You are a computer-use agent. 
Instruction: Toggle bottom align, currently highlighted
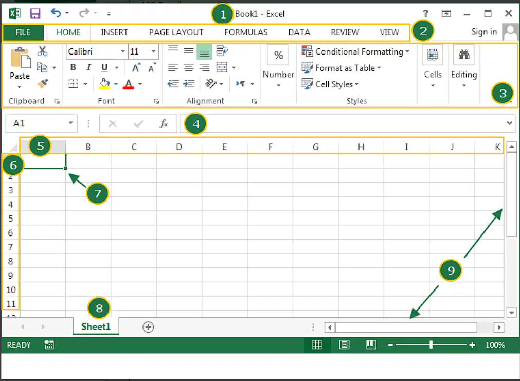[x=204, y=52]
